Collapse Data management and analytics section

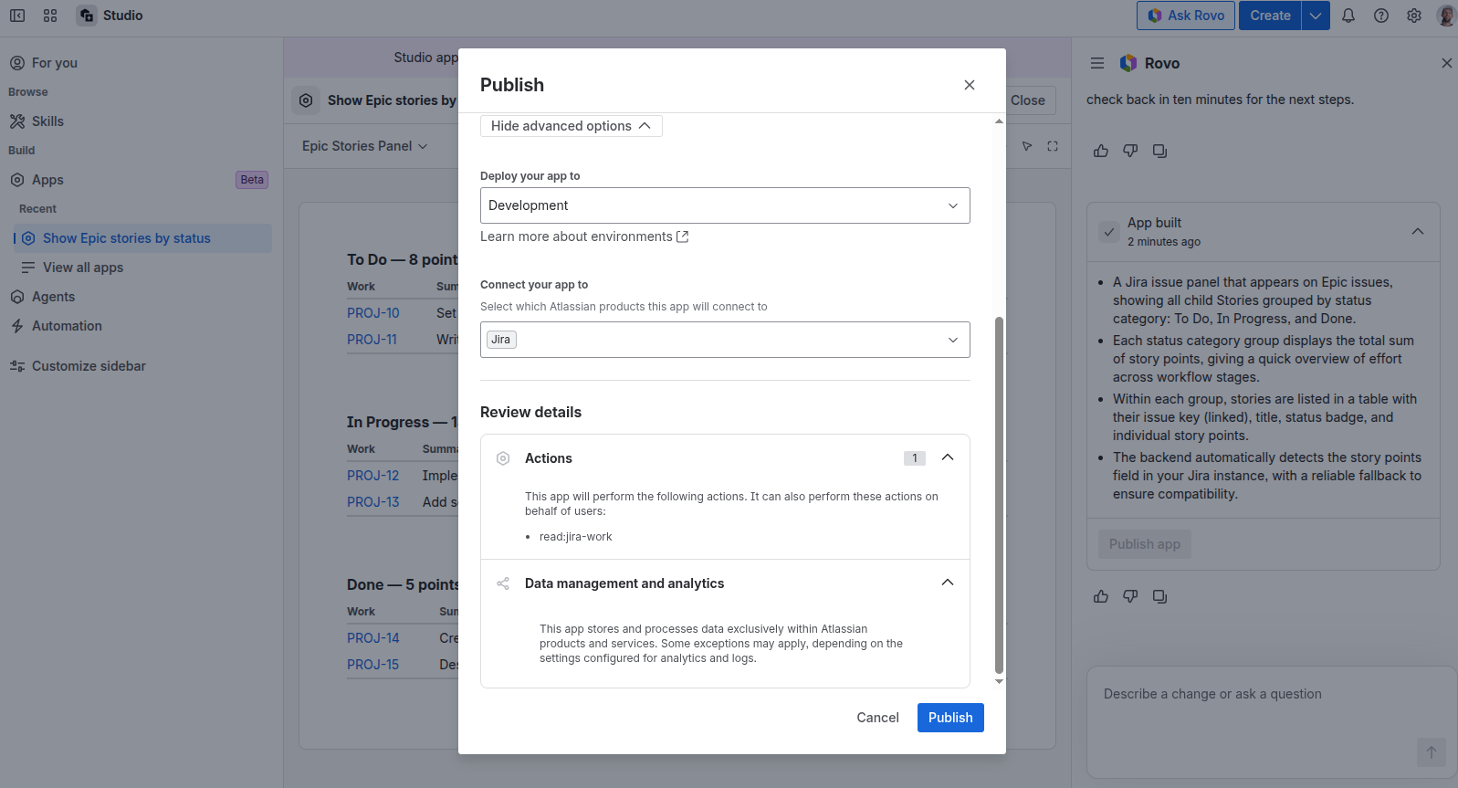pos(948,583)
